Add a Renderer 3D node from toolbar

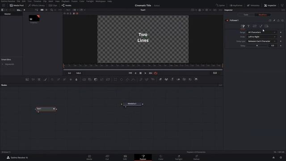[x=196, y=80]
